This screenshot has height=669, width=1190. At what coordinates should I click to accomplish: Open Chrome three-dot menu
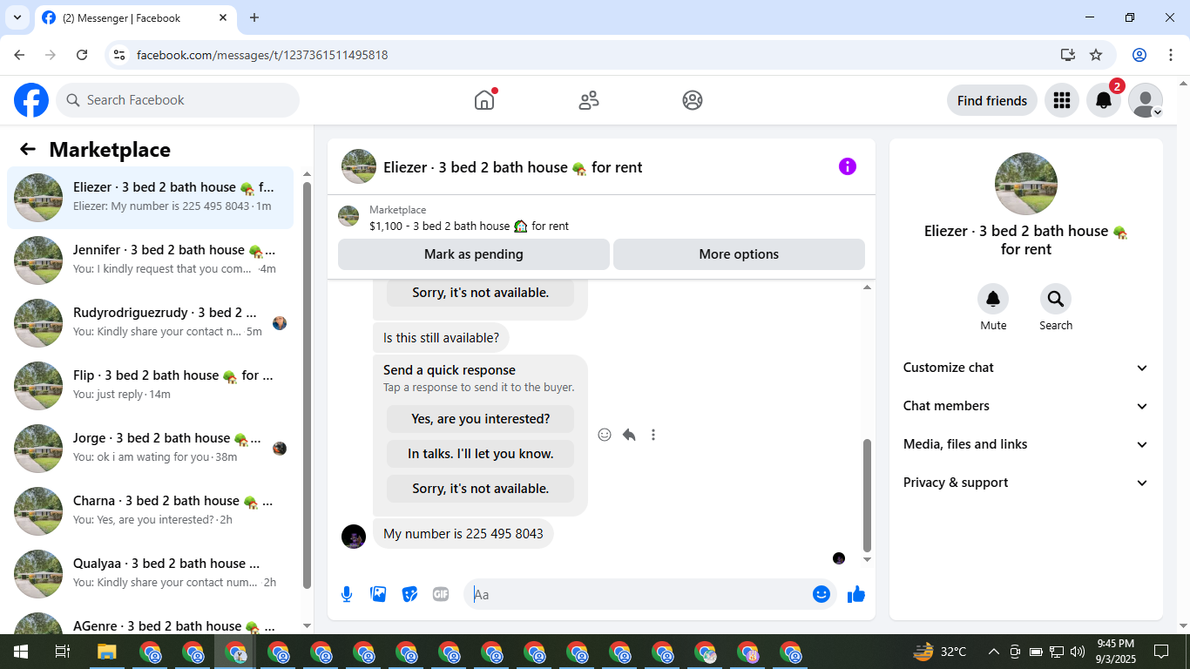pos(1171,55)
